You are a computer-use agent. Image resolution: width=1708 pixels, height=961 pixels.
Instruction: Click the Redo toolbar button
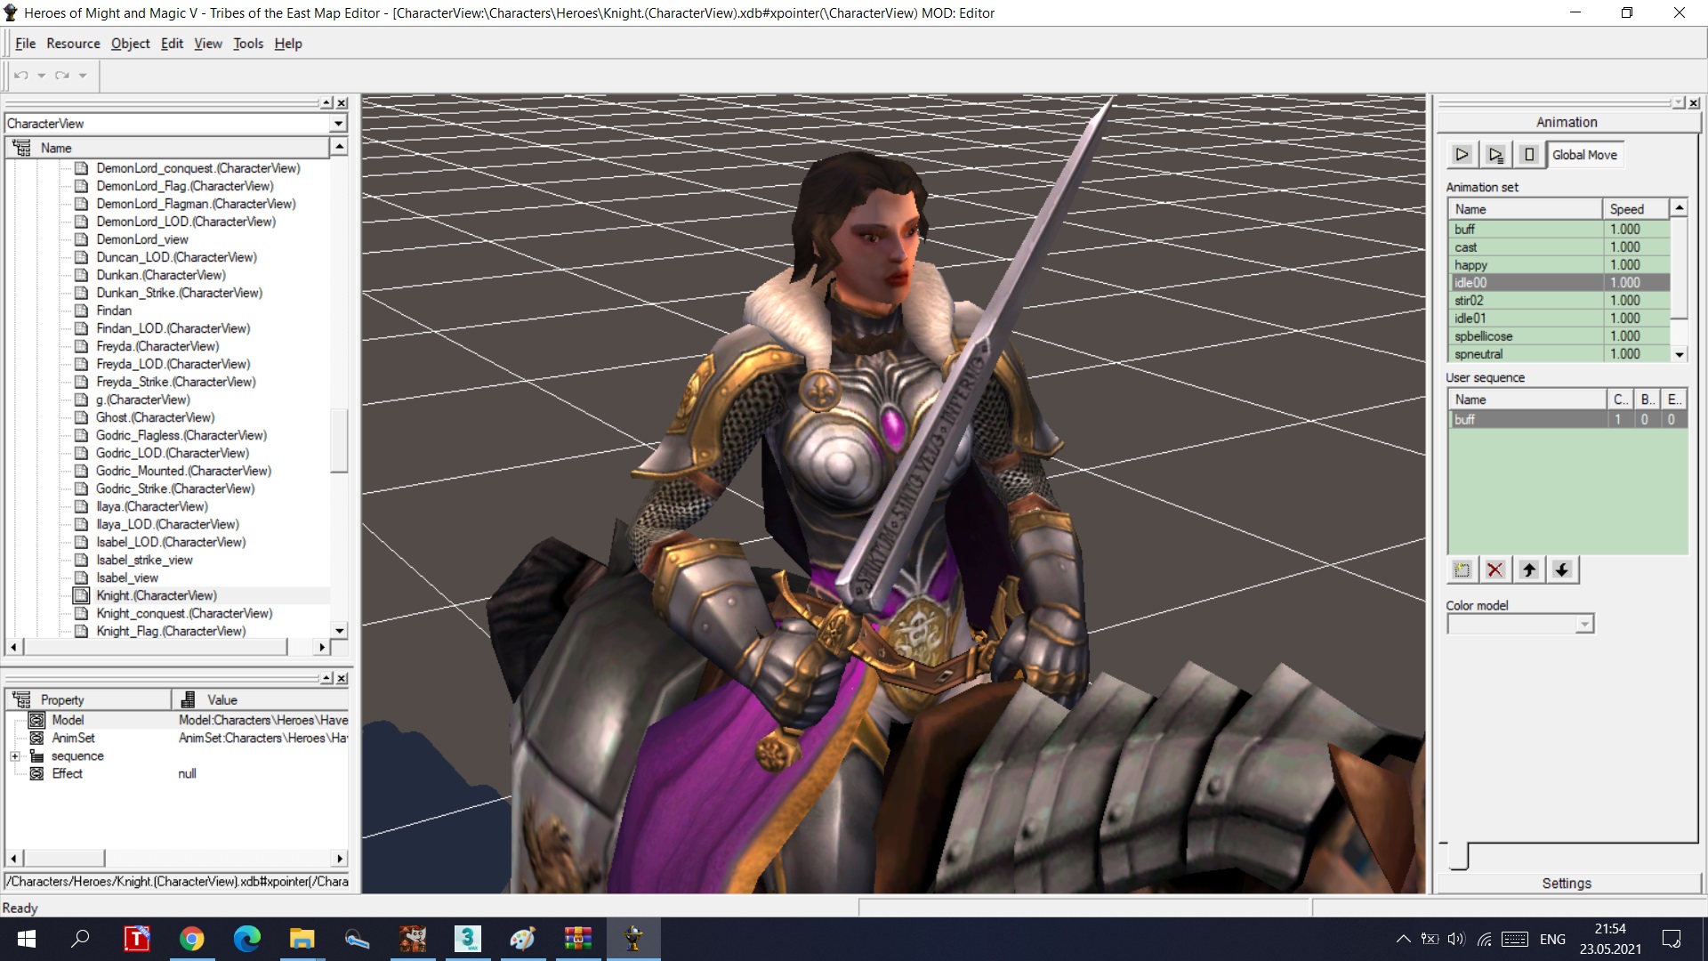tap(62, 76)
